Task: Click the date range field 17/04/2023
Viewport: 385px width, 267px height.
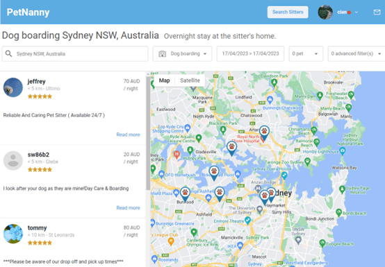Action: click(x=250, y=53)
